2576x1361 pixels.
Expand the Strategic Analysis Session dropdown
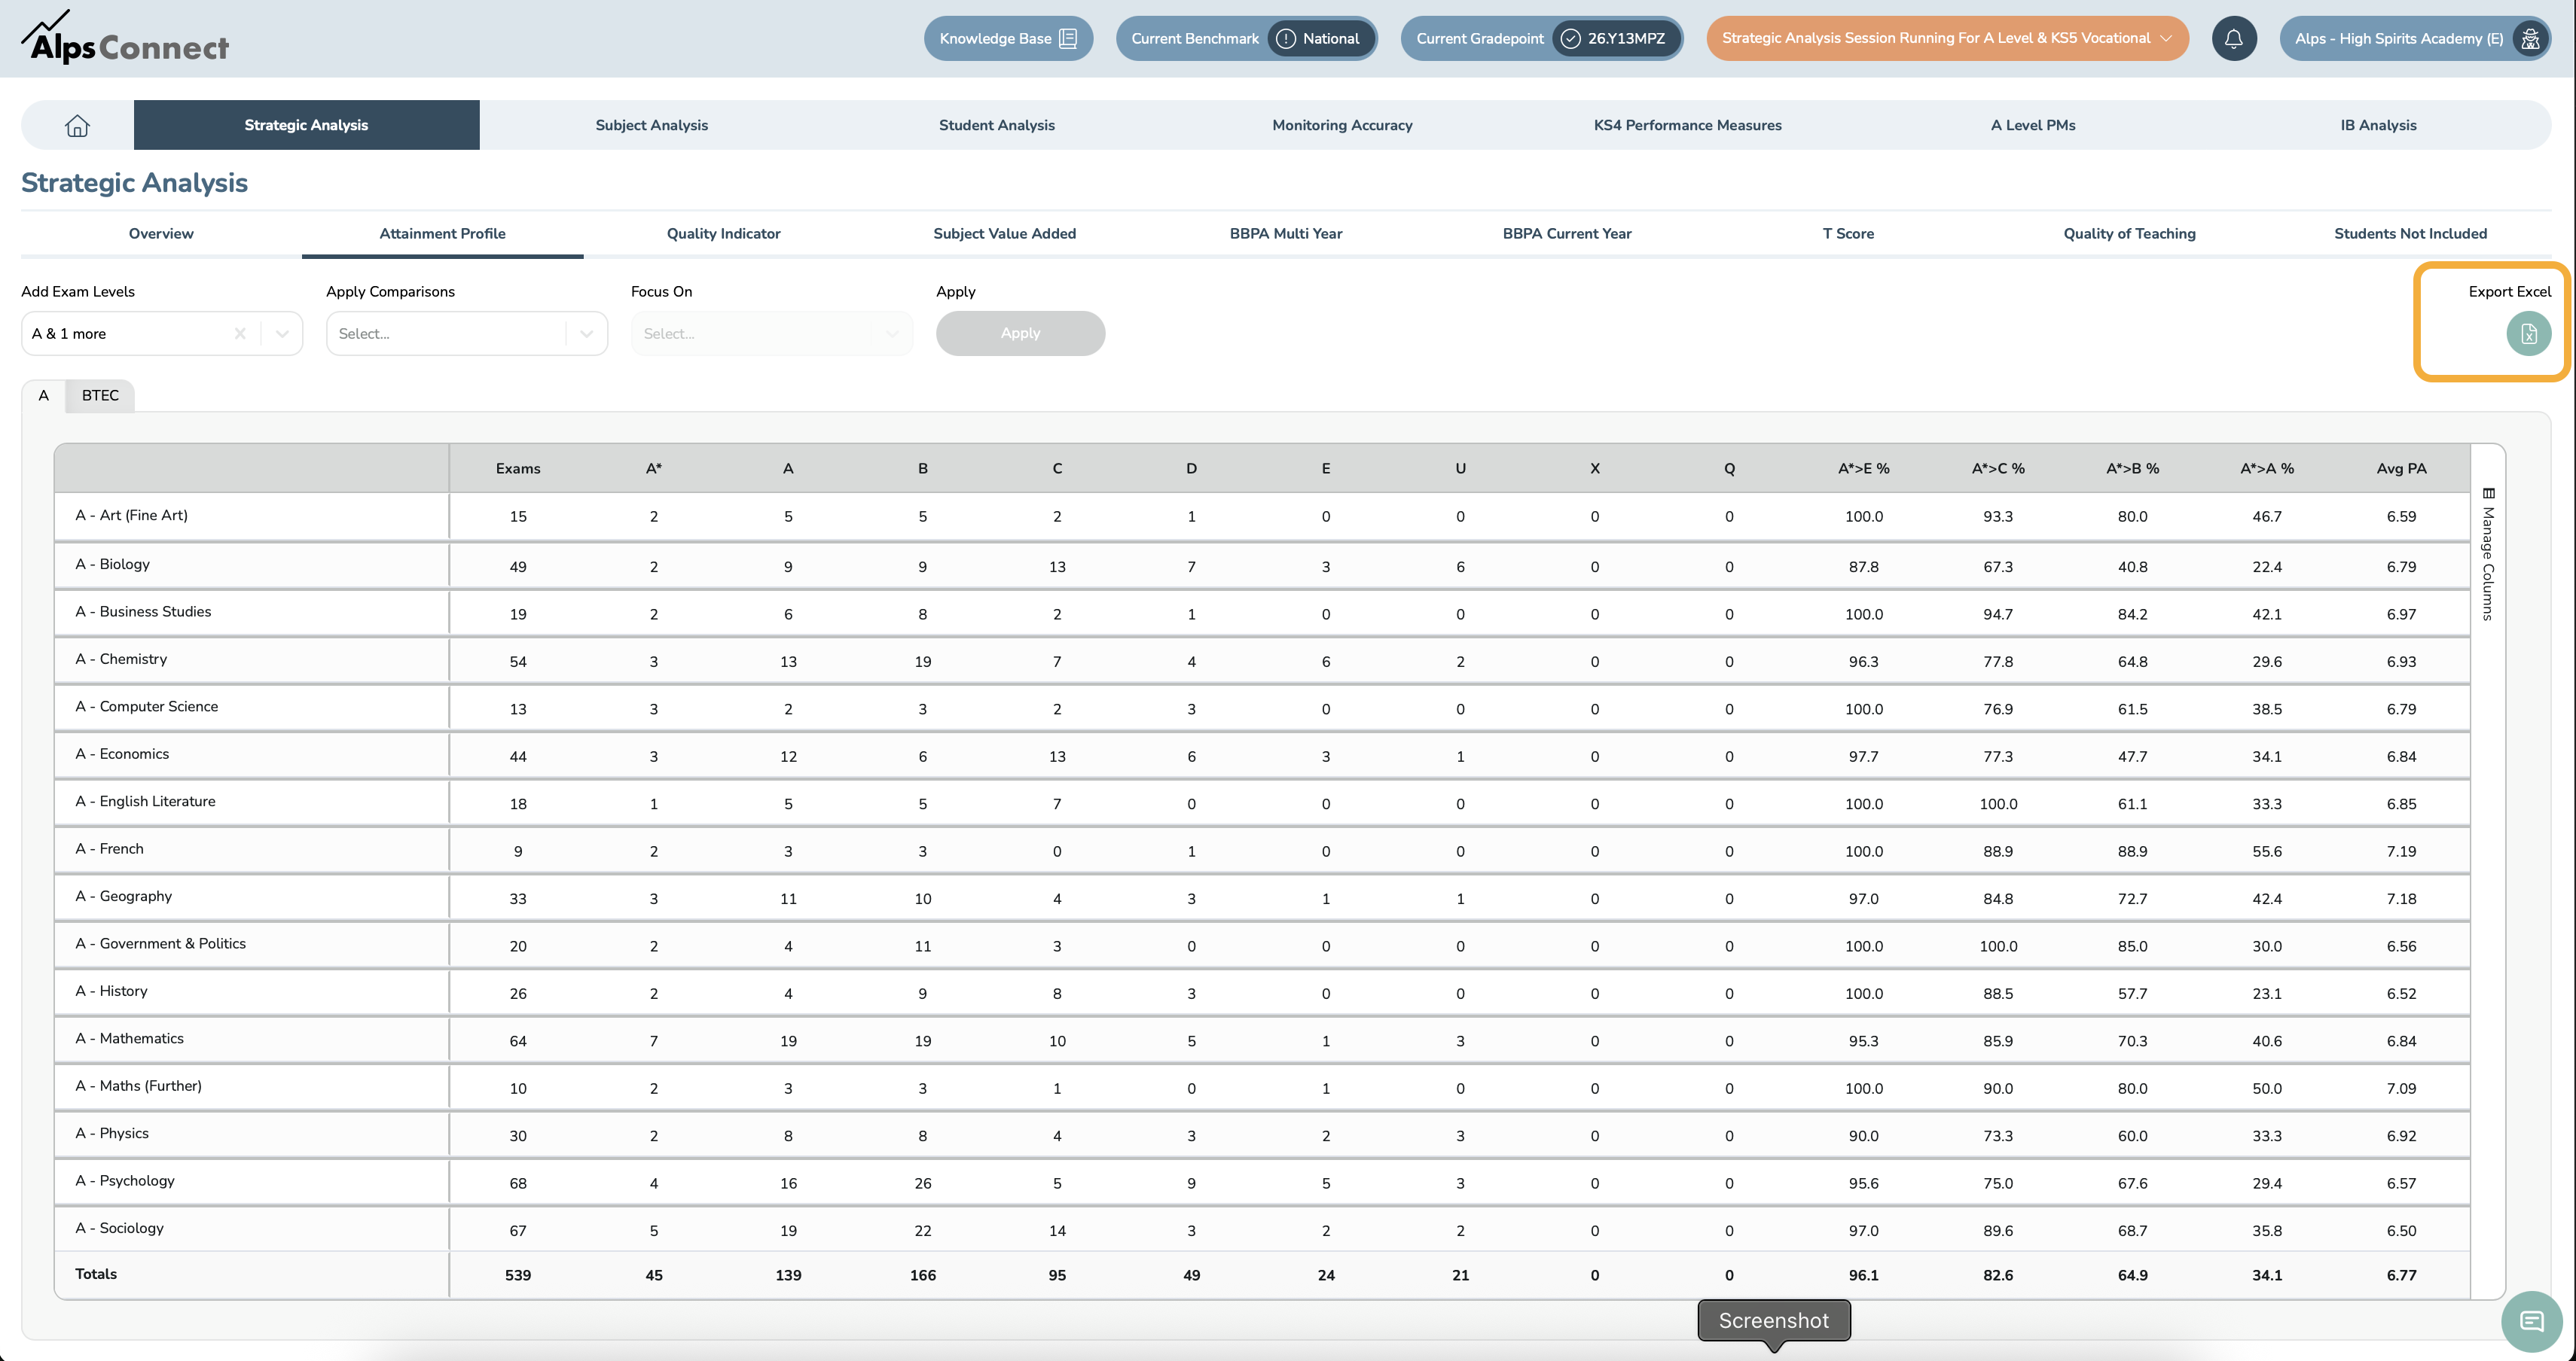pos(2166,39)
